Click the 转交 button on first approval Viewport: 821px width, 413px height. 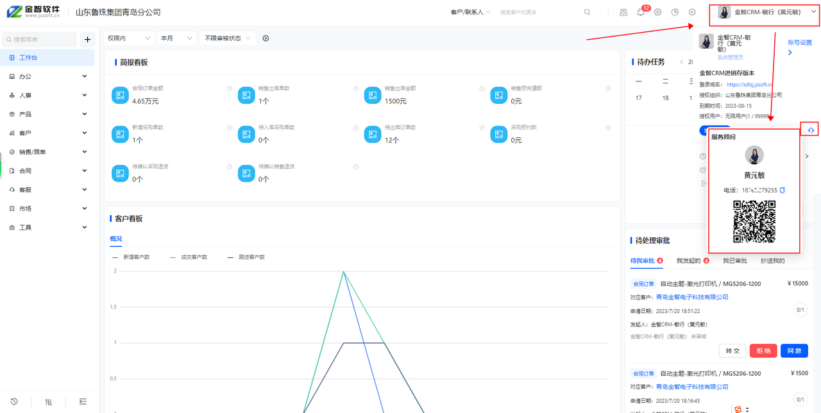pos(732,351)
